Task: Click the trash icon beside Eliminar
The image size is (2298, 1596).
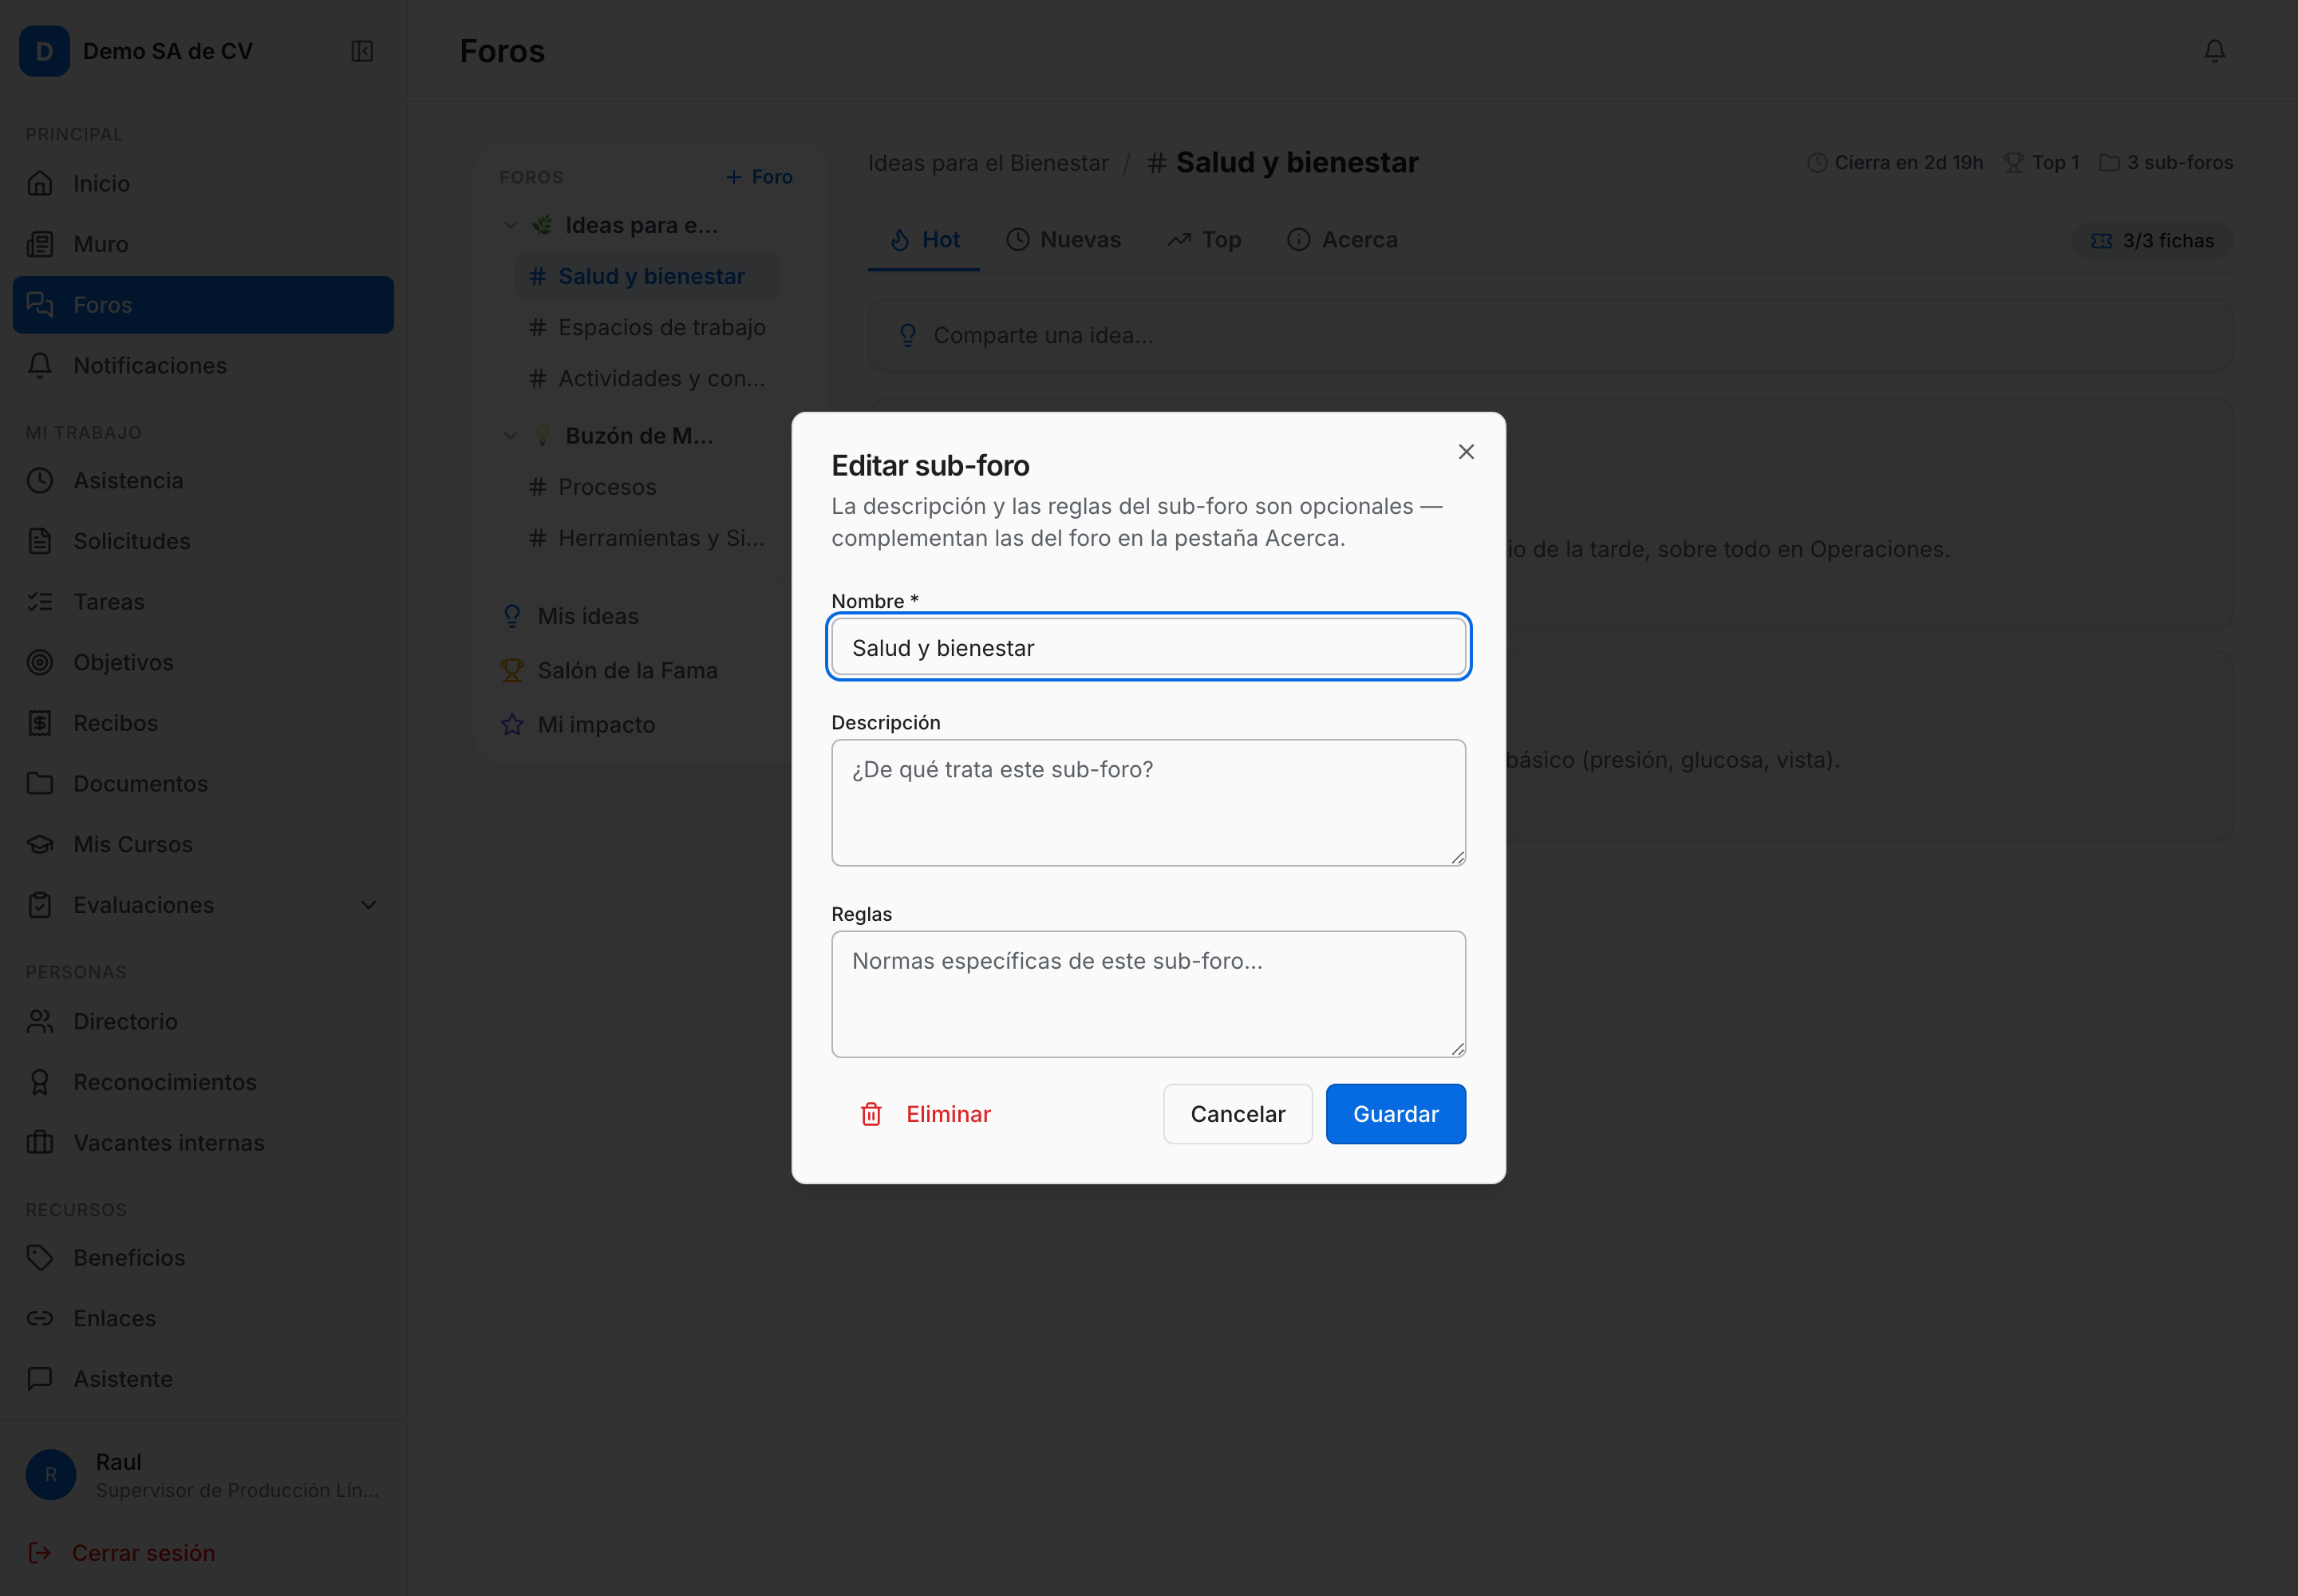Action: [x=871, y=1114]
